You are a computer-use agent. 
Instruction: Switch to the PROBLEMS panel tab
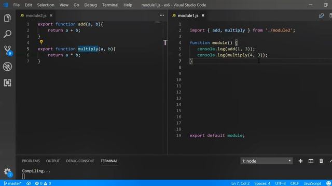(31, 161)
